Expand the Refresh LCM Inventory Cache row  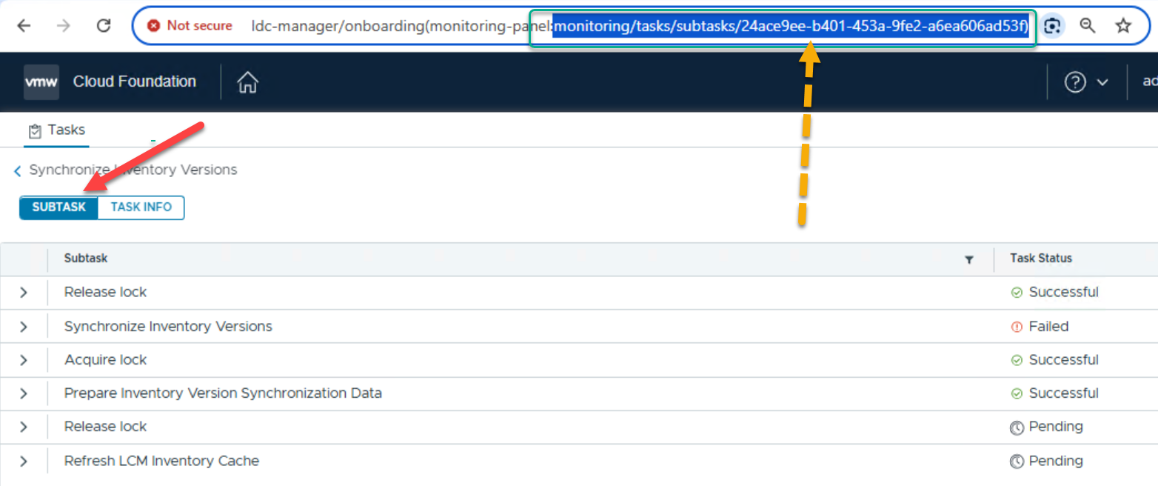click(x=24, y=461)
